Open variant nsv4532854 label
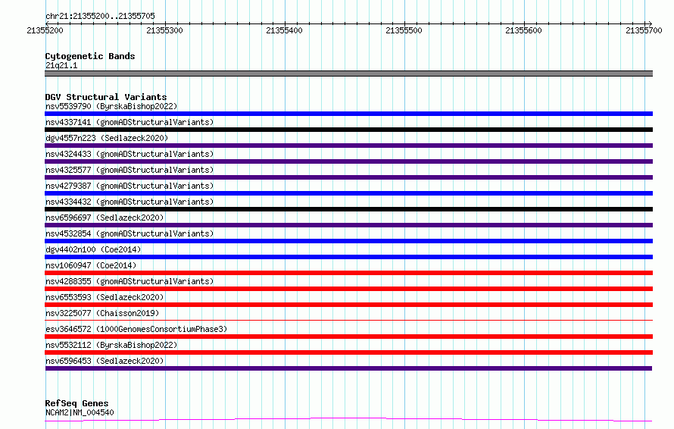Image resolution: width=674 pixels, height=429 pixels. tap(129, 233)
